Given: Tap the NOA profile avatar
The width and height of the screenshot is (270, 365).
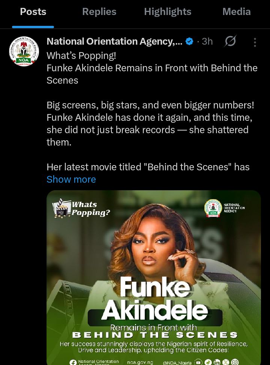Looking at the screenshot, I should click(x=24, y=51).
